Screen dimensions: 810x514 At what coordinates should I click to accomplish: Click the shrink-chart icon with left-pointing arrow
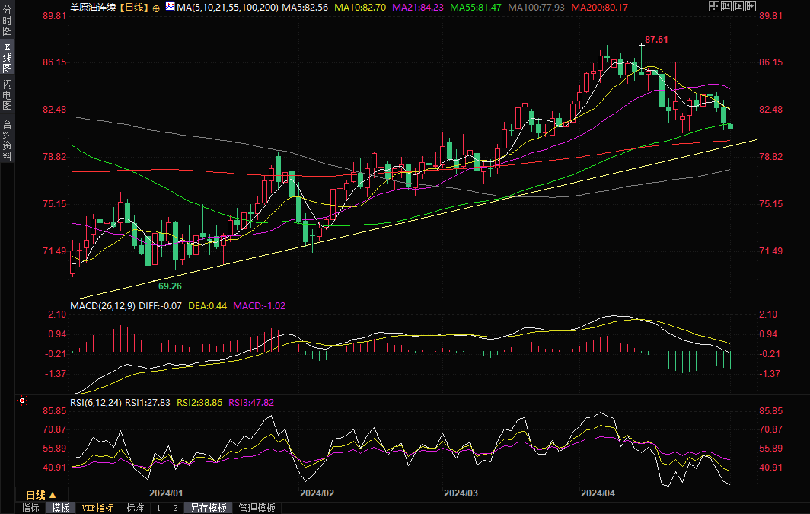pos(726,7)
